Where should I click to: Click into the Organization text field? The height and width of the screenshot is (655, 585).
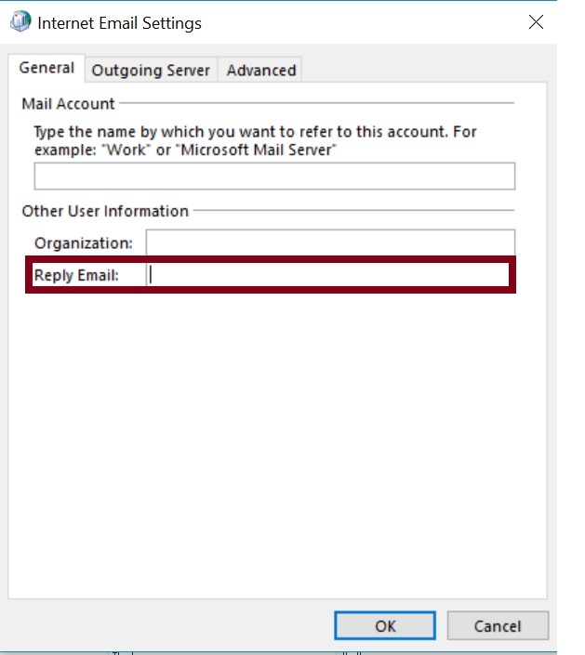[329, 243]
